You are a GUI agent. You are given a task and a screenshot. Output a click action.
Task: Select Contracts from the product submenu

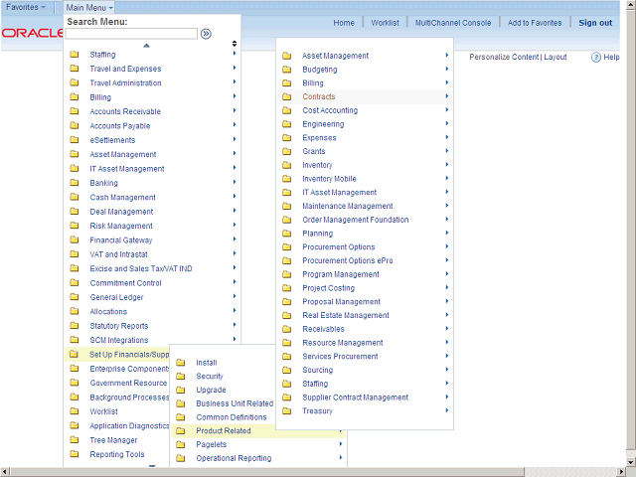point(319,97)
